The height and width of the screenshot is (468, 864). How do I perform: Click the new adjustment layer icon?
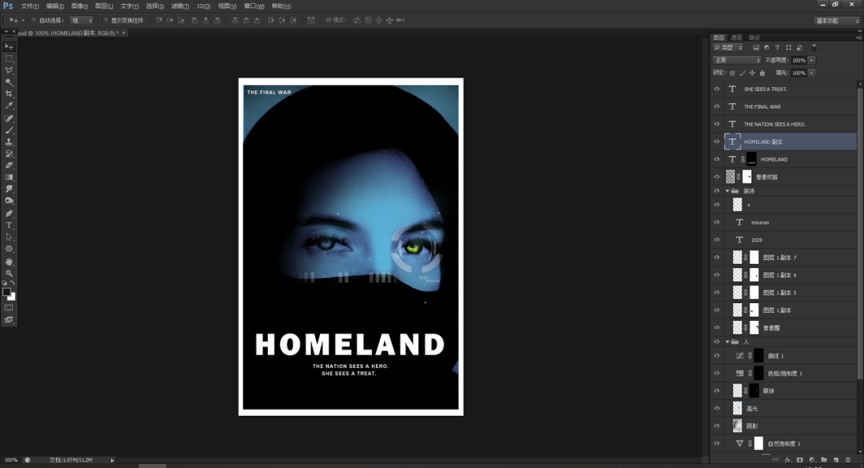tap(812, 460)
